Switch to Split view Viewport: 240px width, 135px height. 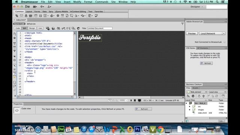pos(24,28)
